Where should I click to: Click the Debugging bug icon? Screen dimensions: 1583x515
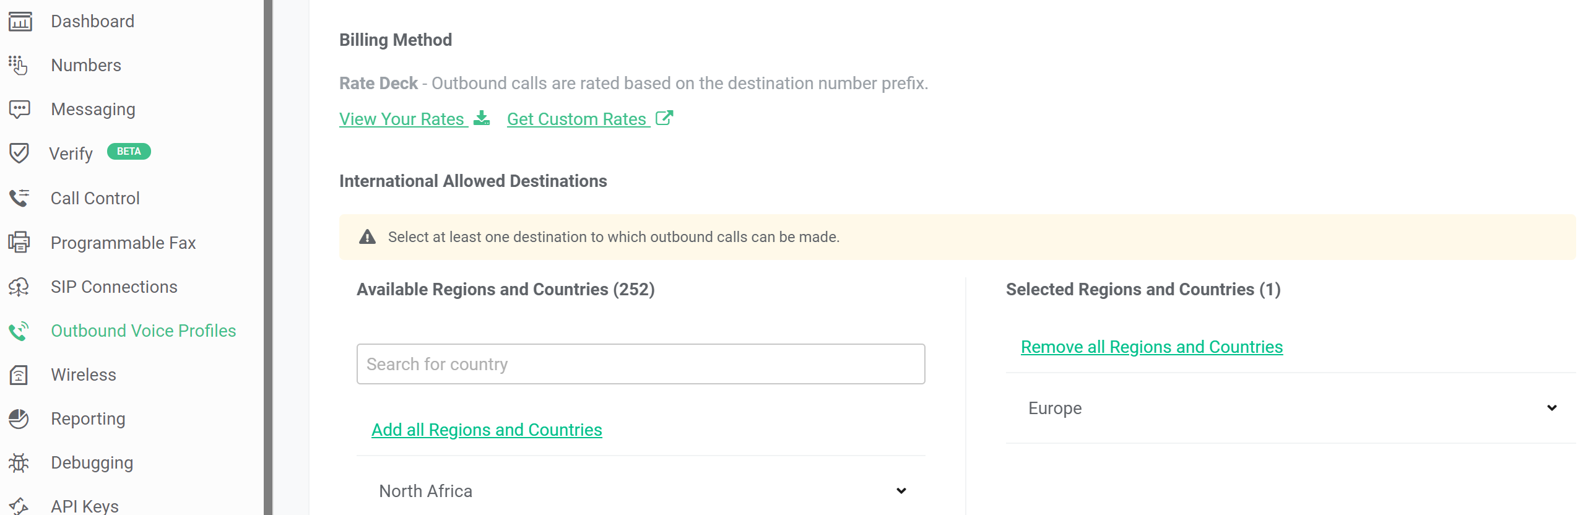(19, 463)
